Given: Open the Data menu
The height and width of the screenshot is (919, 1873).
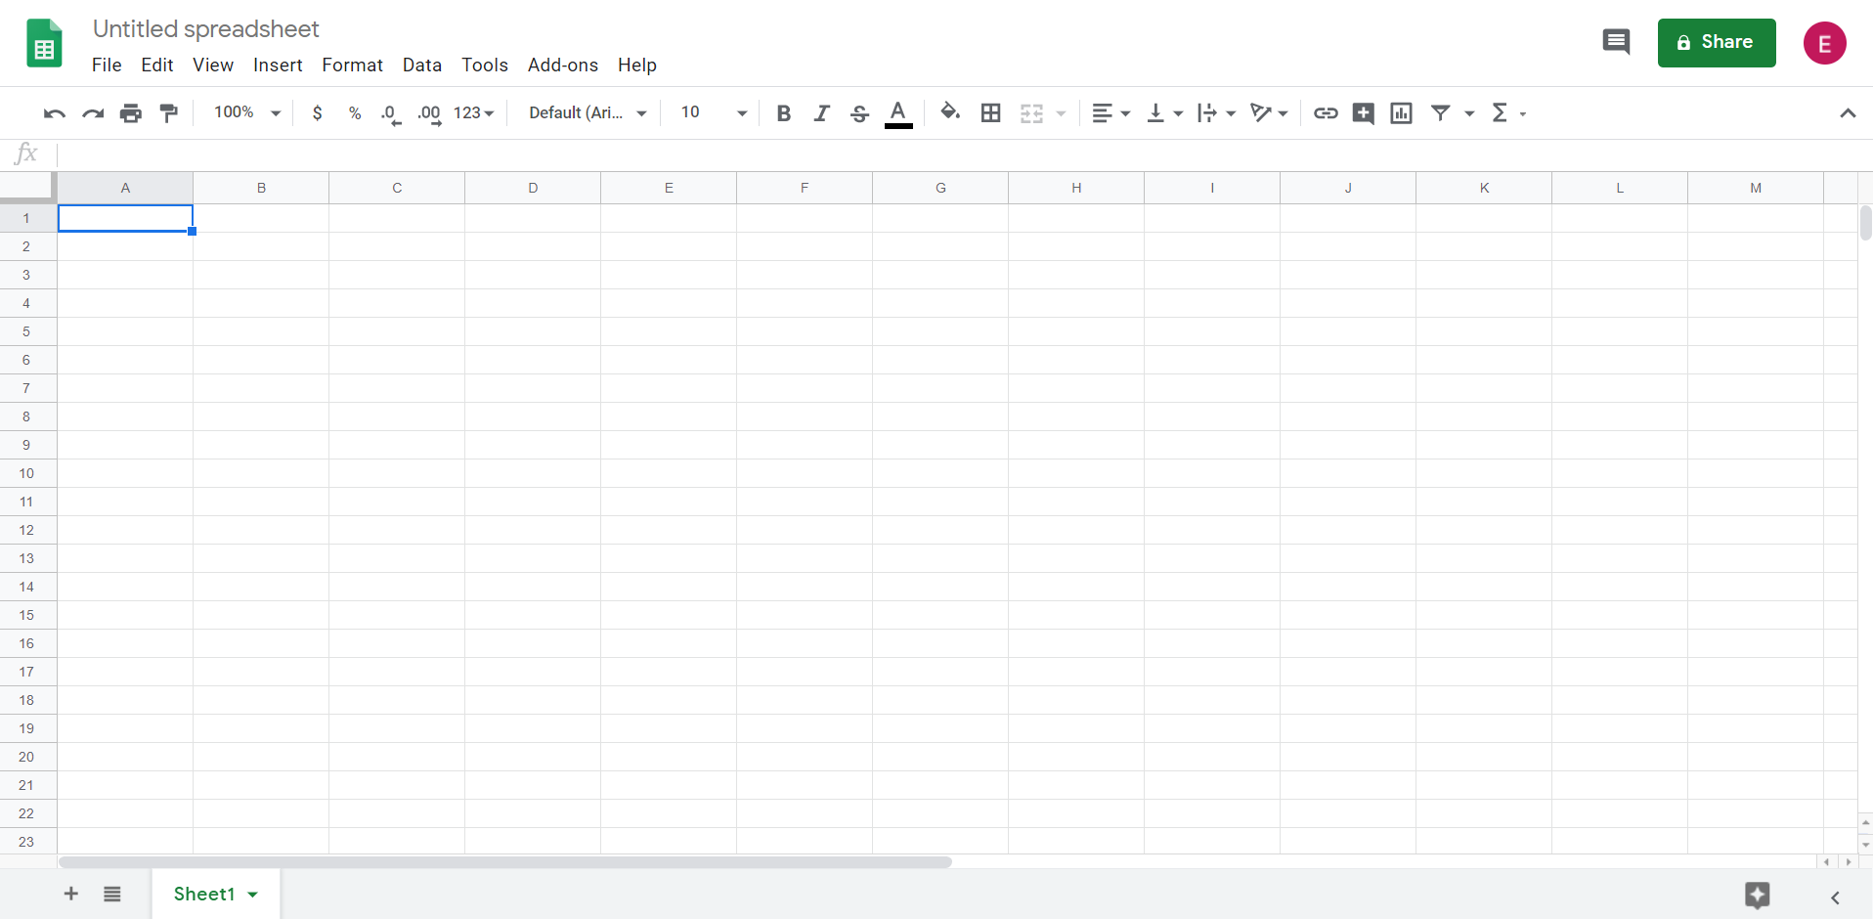Looking at the screenshot, I should pyautogui.click(x=422, y=65).
